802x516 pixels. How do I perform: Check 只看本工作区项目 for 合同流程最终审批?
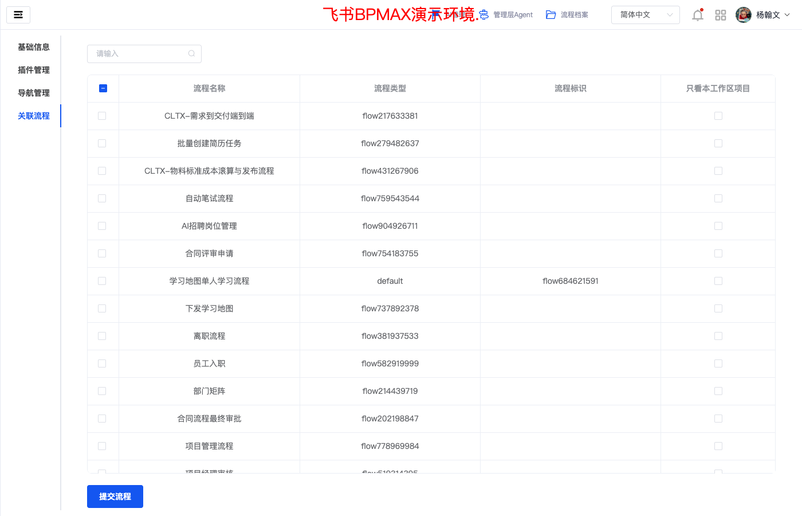tap(718, 419)
